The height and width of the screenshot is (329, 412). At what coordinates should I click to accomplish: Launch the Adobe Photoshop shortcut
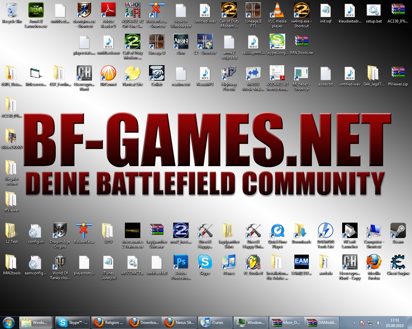point(181,263)
